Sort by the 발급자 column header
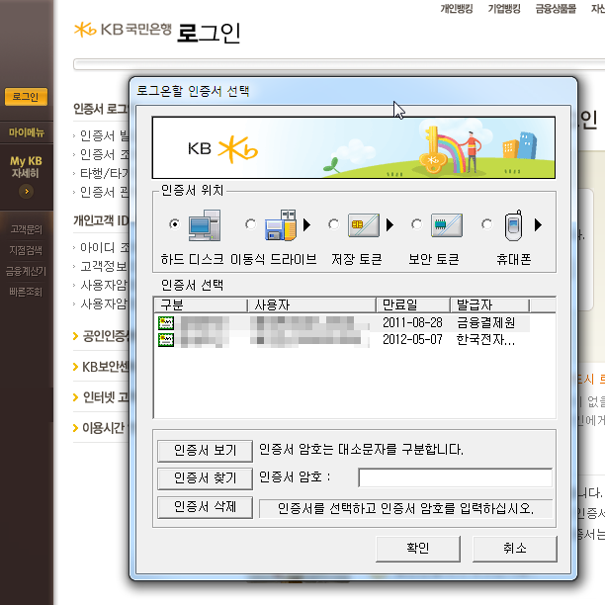 click(x=490, y=304)
